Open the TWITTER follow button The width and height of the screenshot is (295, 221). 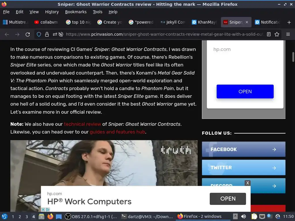click(x=244, y=167)
